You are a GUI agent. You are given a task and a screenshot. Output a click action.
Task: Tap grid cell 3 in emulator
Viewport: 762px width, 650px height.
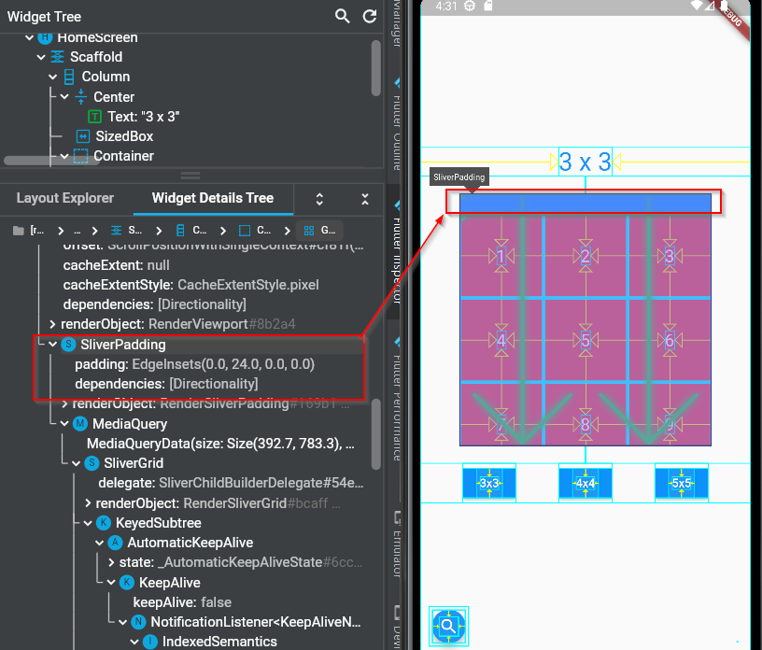[670, 256]
